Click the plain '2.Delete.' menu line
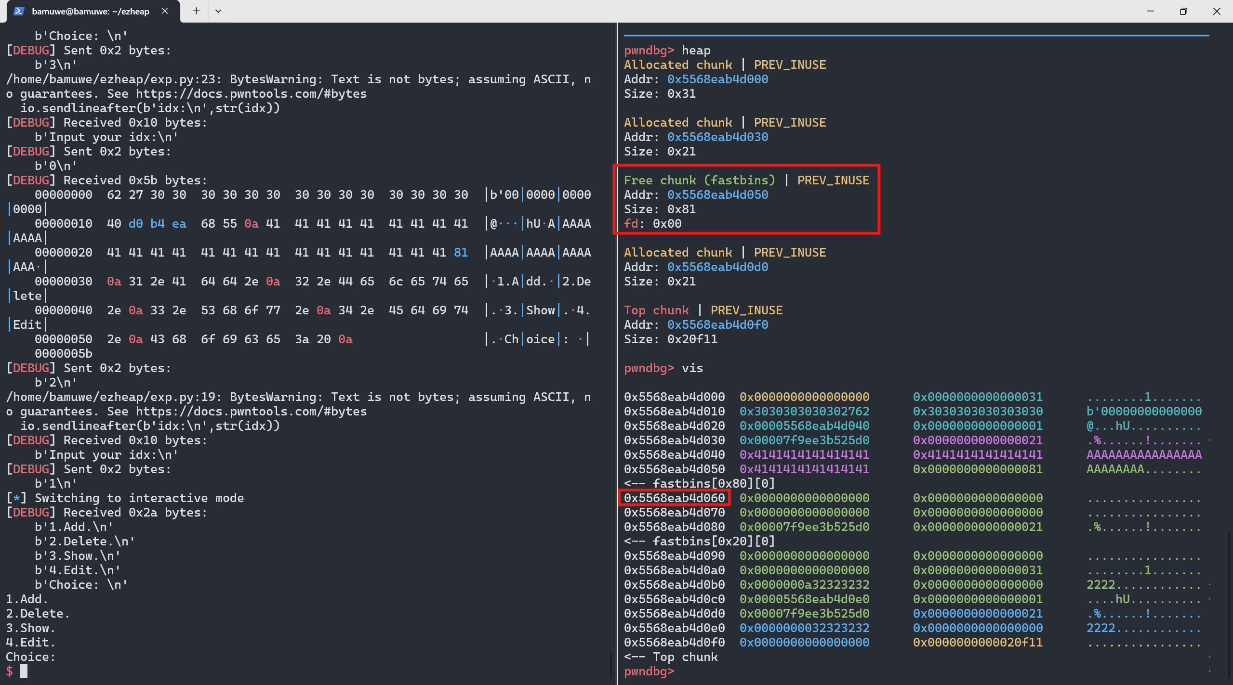The height and width of the screenshot is (685, 1233). coord(38,613)
